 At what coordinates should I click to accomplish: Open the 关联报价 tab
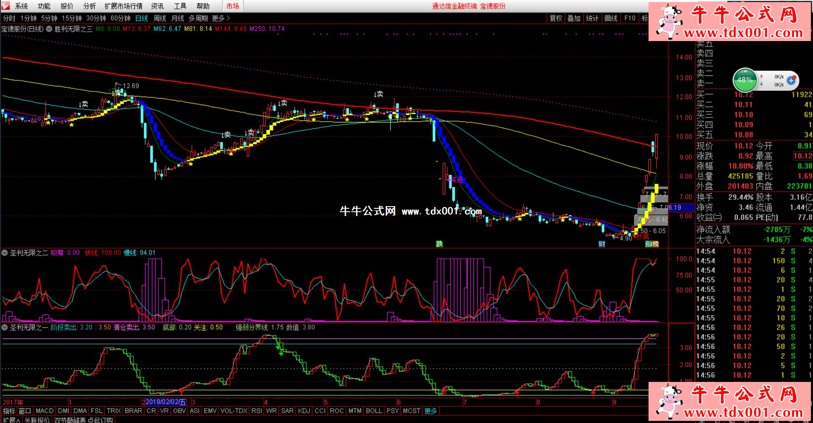pos(37,420)
